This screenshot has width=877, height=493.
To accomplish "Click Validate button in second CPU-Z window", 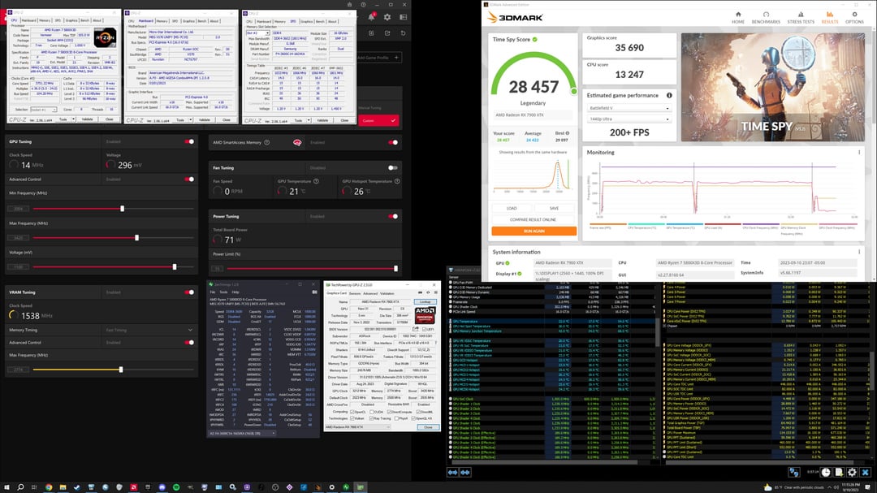I will coord(205,119).
